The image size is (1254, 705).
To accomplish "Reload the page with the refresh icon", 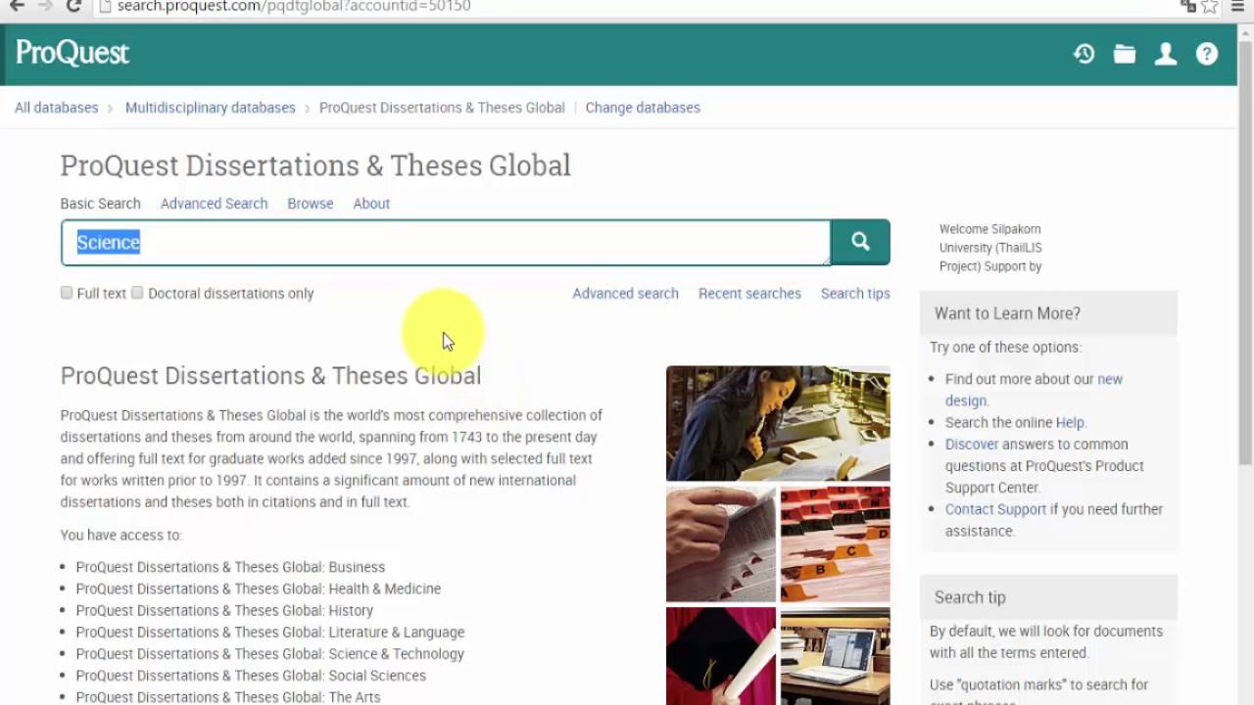I will pyautogui.click(x=73, y=6).
